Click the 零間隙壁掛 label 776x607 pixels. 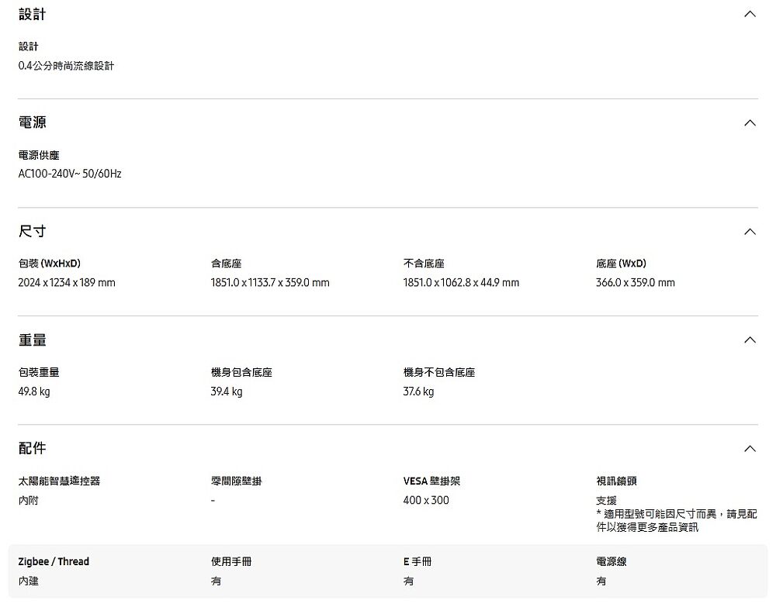coord(237,481)
